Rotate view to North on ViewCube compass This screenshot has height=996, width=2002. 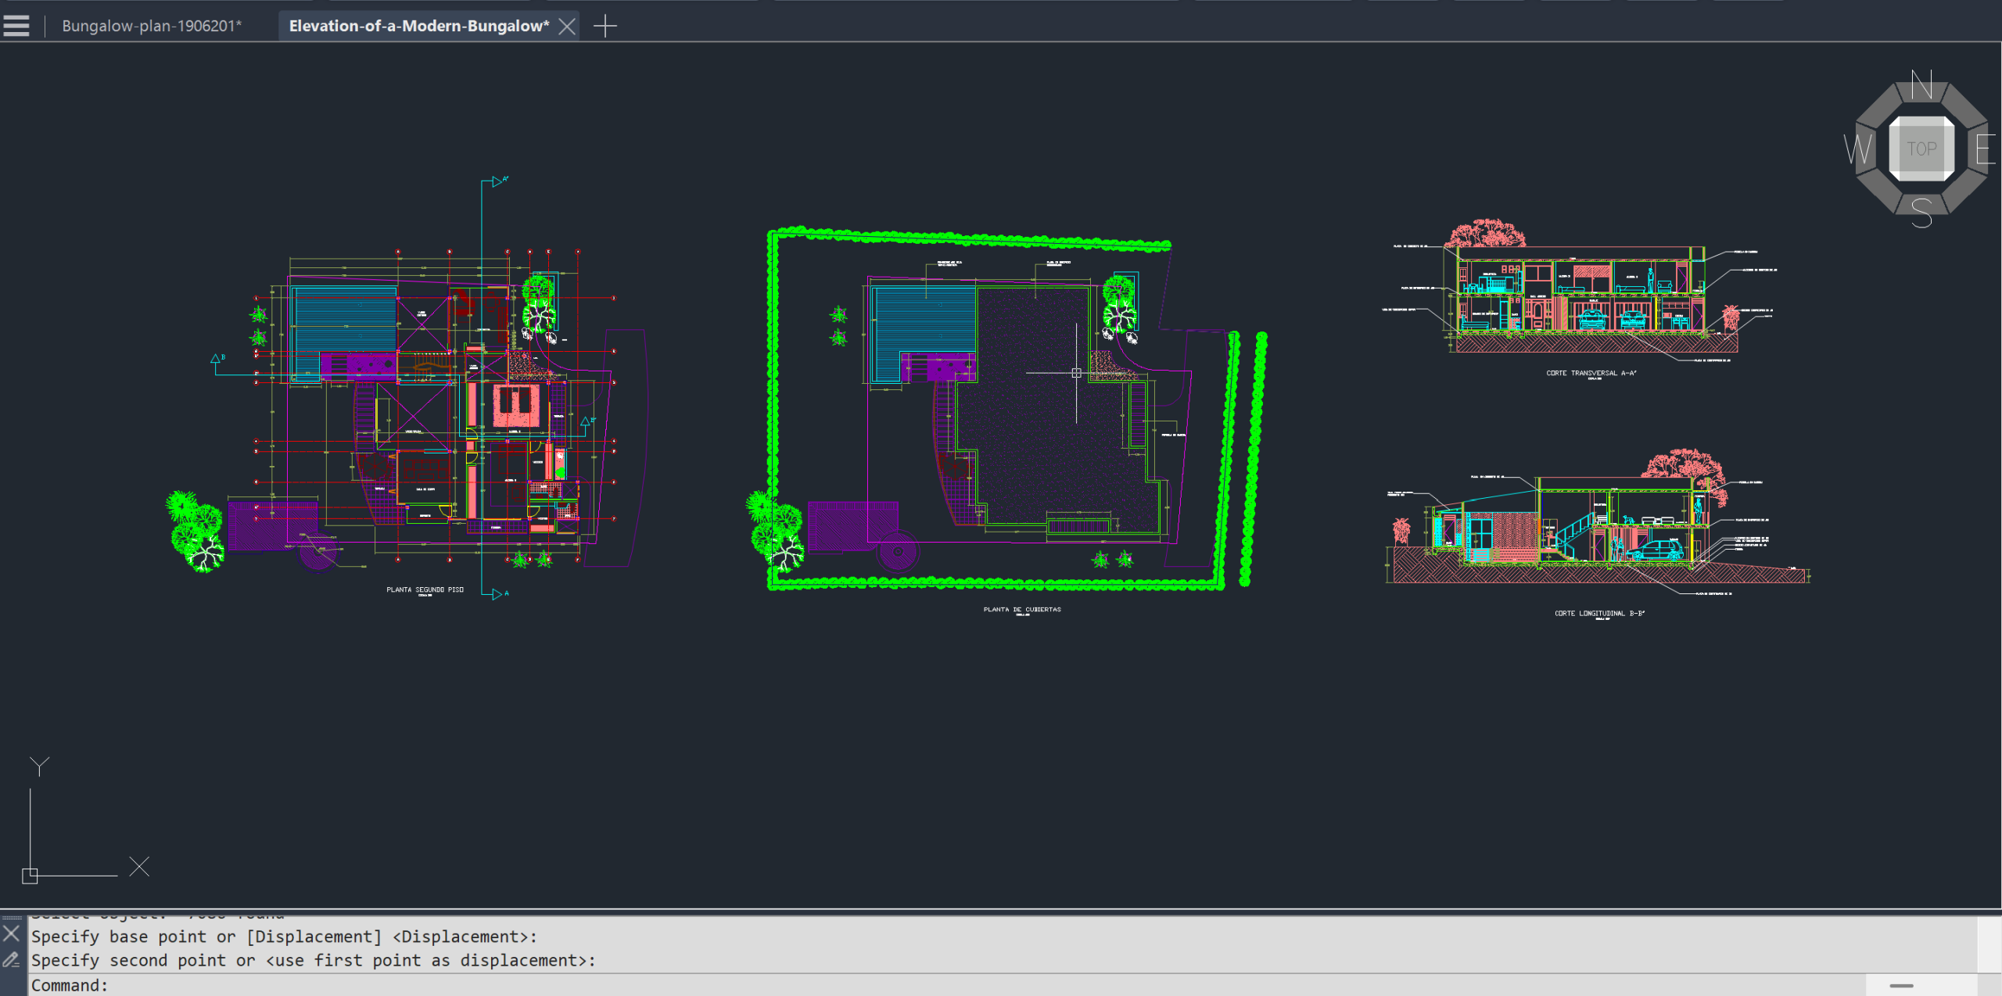click(x=1921, y=84)
